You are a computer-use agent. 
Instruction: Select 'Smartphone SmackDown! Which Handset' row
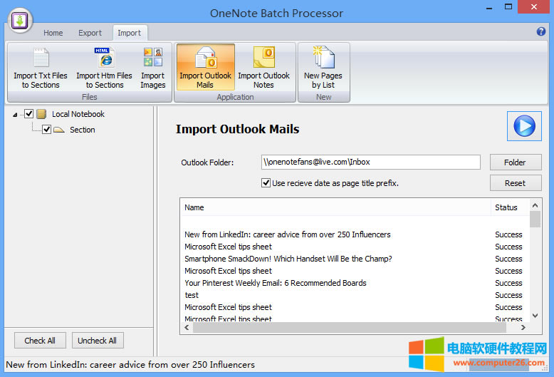[x=355, y=259]
